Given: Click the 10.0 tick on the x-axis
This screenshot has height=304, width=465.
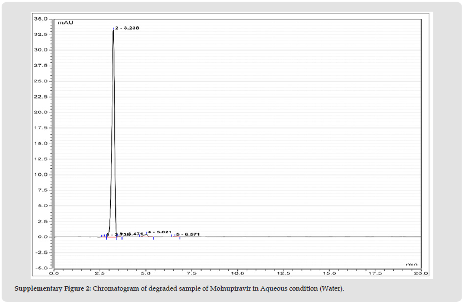Looking at the screenshot, I should tap(237, 273).
